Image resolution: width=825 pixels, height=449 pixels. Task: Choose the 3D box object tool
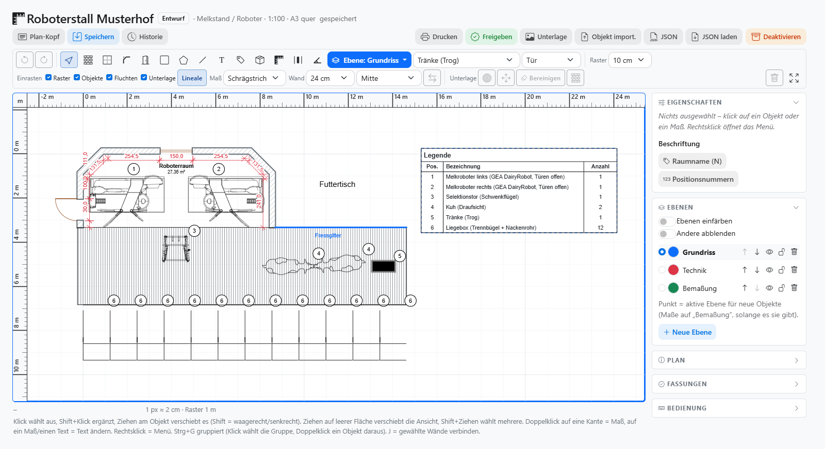tap(260, 60)
